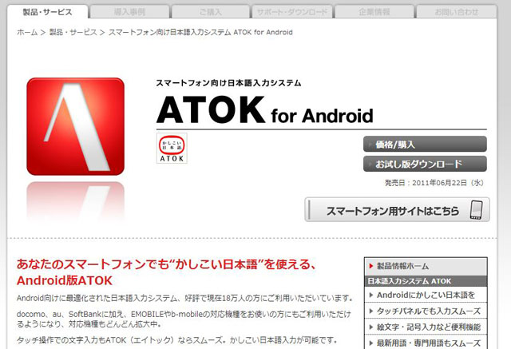Select the 製品・サービス tab
This screenshot has height=349, width=511.
pos(48,12)
